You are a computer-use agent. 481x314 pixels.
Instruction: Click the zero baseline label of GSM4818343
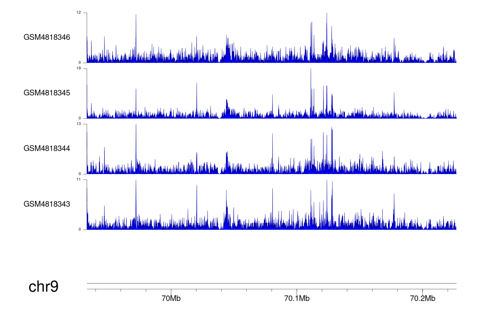click(80, 229)
